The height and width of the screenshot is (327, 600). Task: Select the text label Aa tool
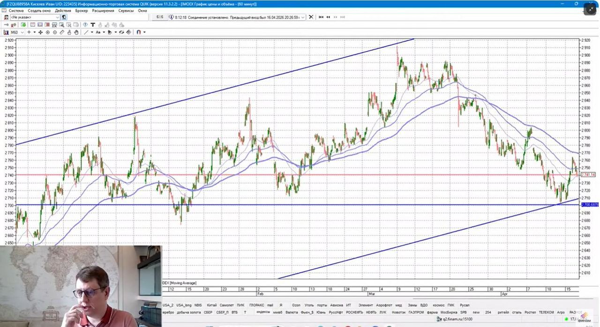point(98,32)
